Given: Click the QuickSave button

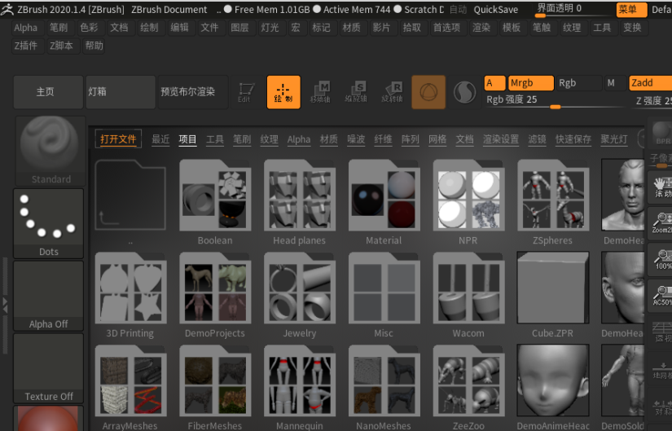Looking at the screenshot, I should (x=496, y=10).
